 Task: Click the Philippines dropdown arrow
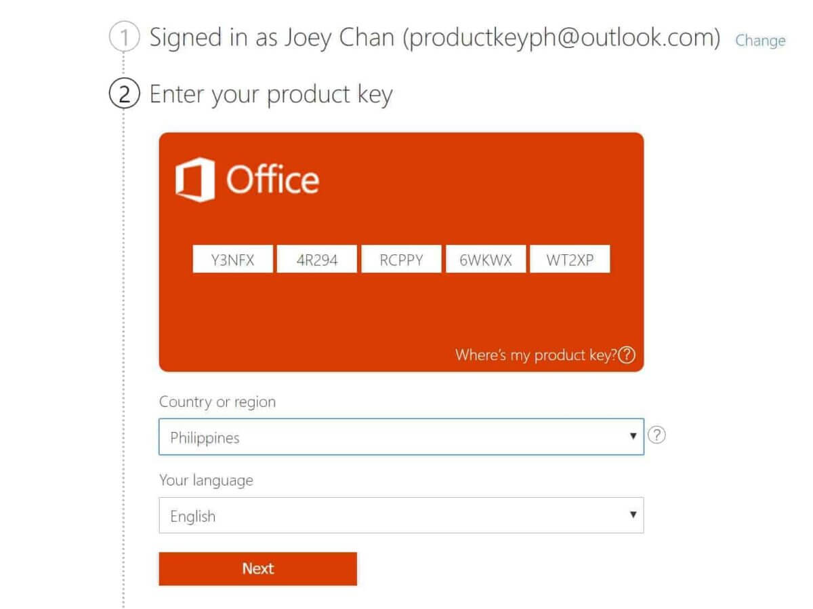pyautogui.click(x=632, y=436)
